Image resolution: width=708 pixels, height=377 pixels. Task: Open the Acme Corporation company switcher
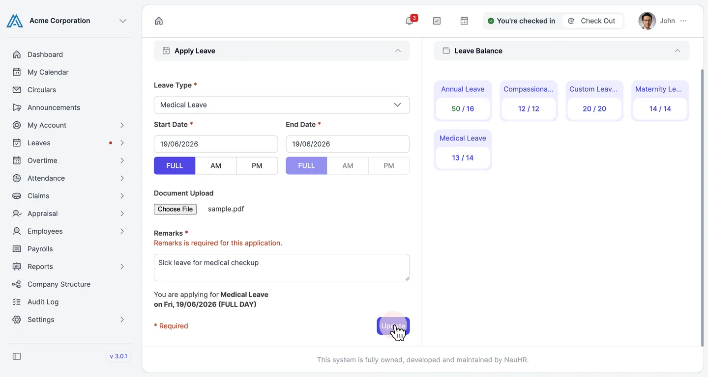(123, 21)
